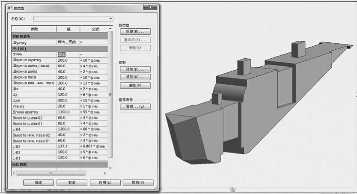This screenshot has width=357, height=194.
Task: Click the 新建 (New) family type button
Action: point(135,31)
